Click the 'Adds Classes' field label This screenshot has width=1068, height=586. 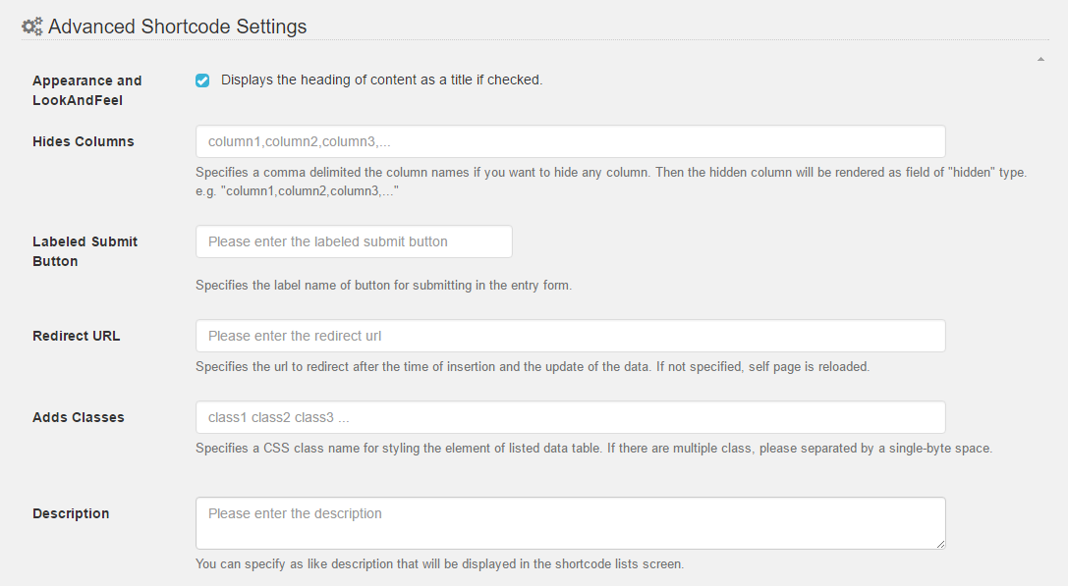coord(79,417)
